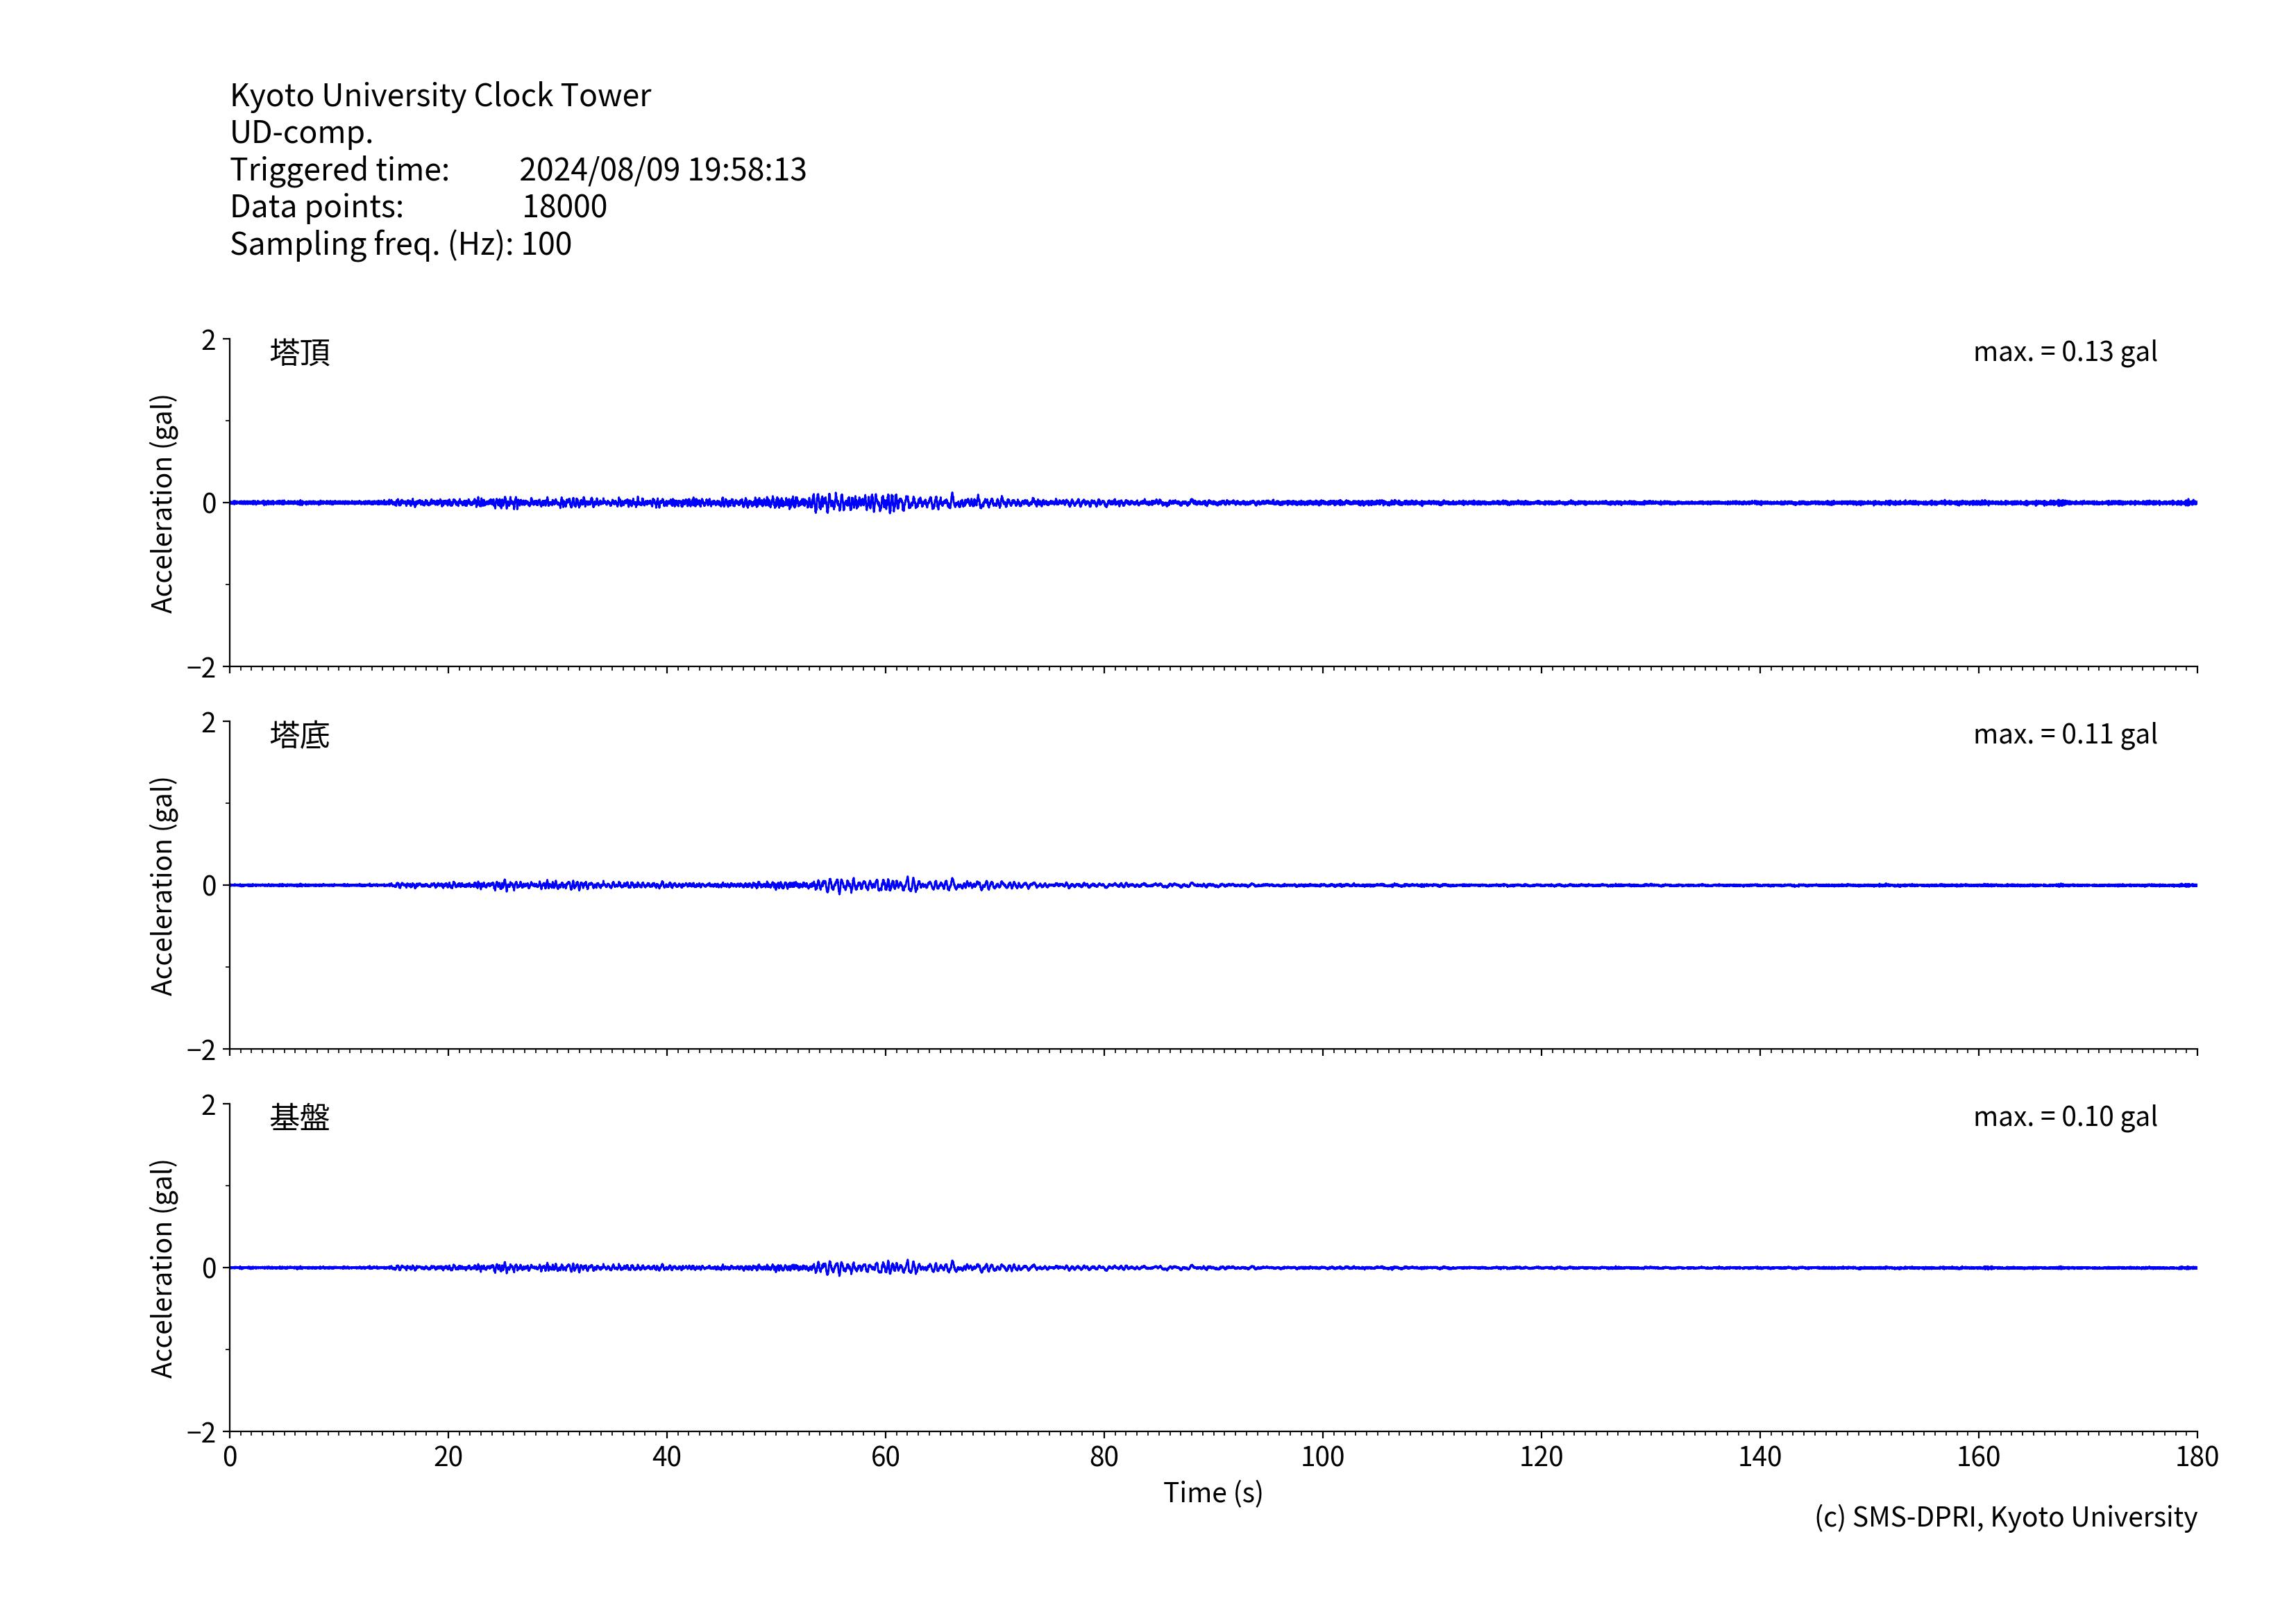Click the sampling frequency 100 text
This screenshot has height=1623, width=2296.
coord(546,244)
